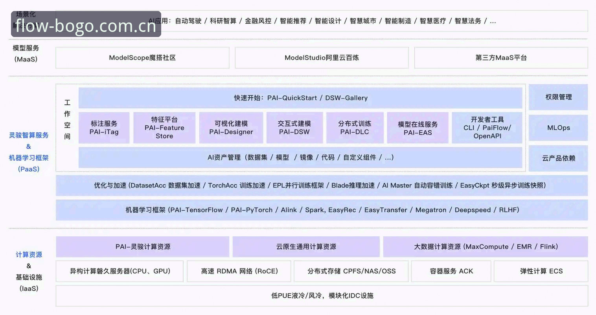Select the 弹性计算 ECS box
The width and height of the screenshot is (596, 315).
tap(541, 271)
